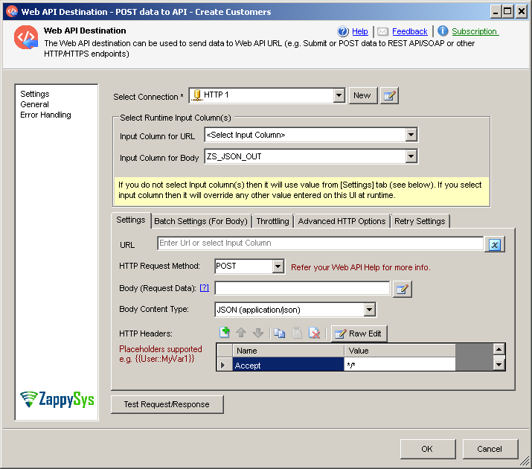This screenshot has height=469, width=532.
Task: Select Settings in the left panel
Action: pos(35,94)
